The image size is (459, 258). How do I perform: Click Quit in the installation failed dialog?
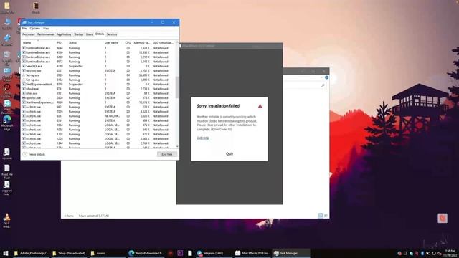229,153
